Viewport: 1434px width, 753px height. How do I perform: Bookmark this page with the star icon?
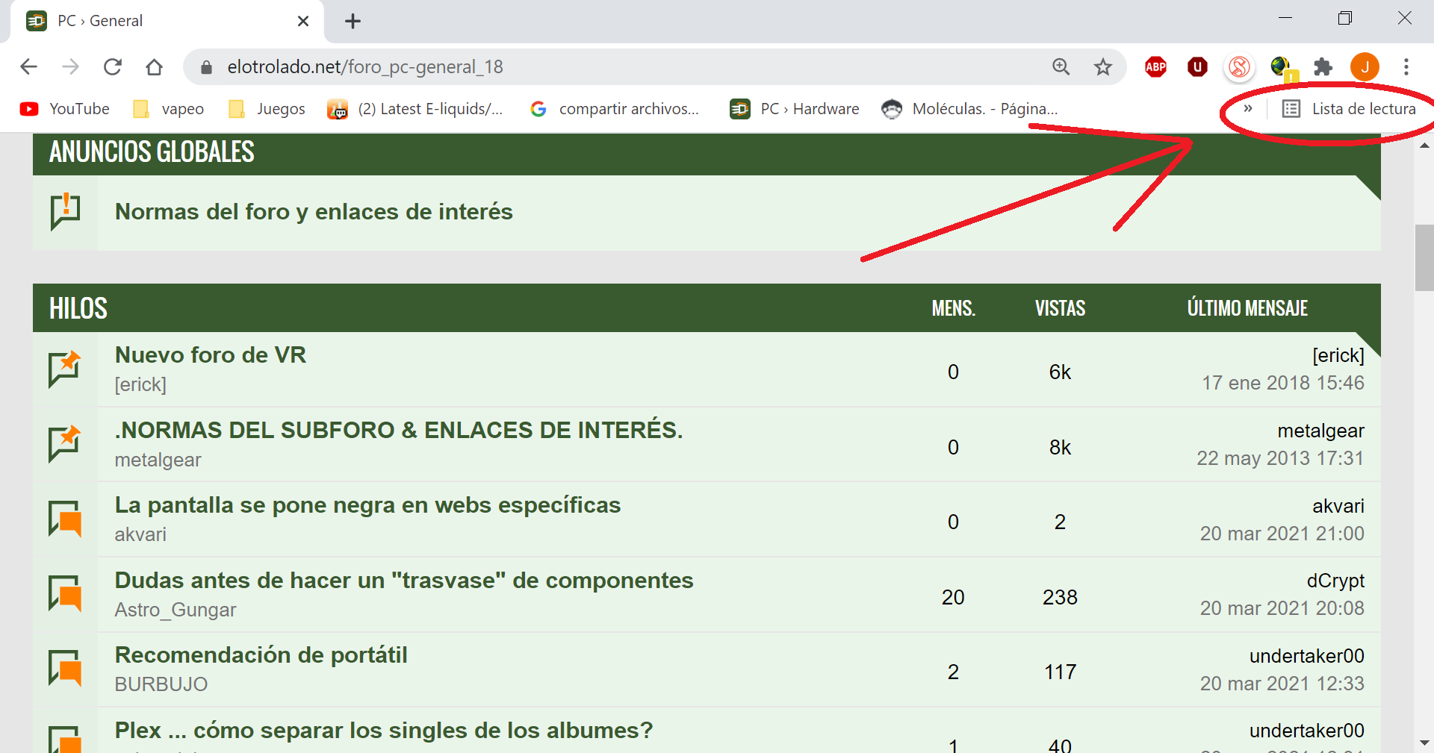tap(1102, 67)
